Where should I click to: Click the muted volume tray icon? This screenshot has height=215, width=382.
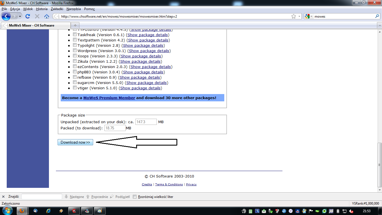pos(351,211)
